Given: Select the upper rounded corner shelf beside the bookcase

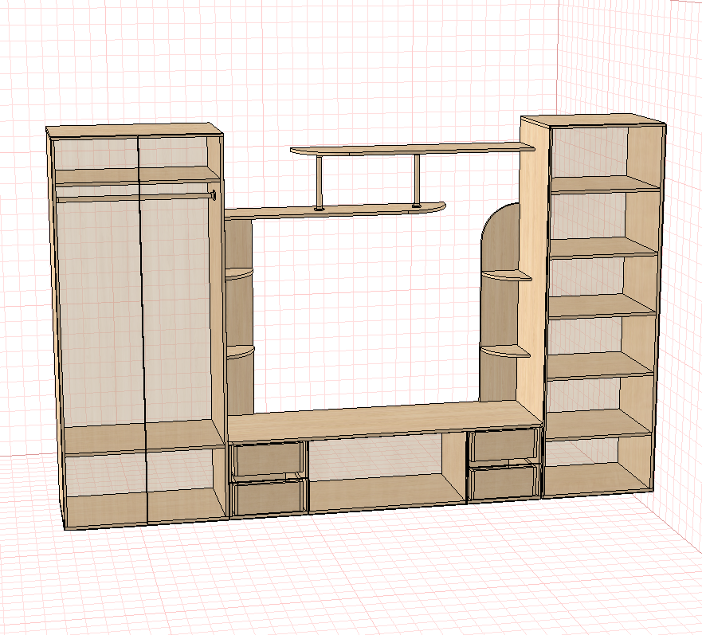Looking at the screenshot, I should coord(507,275).
